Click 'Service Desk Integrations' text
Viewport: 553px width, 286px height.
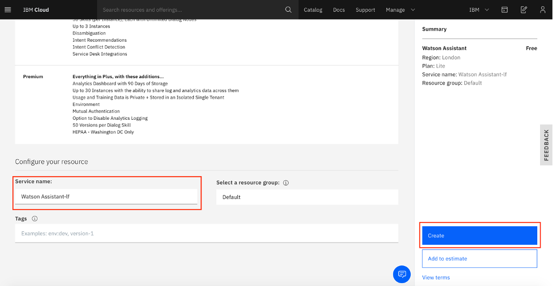tap(100, 54)
